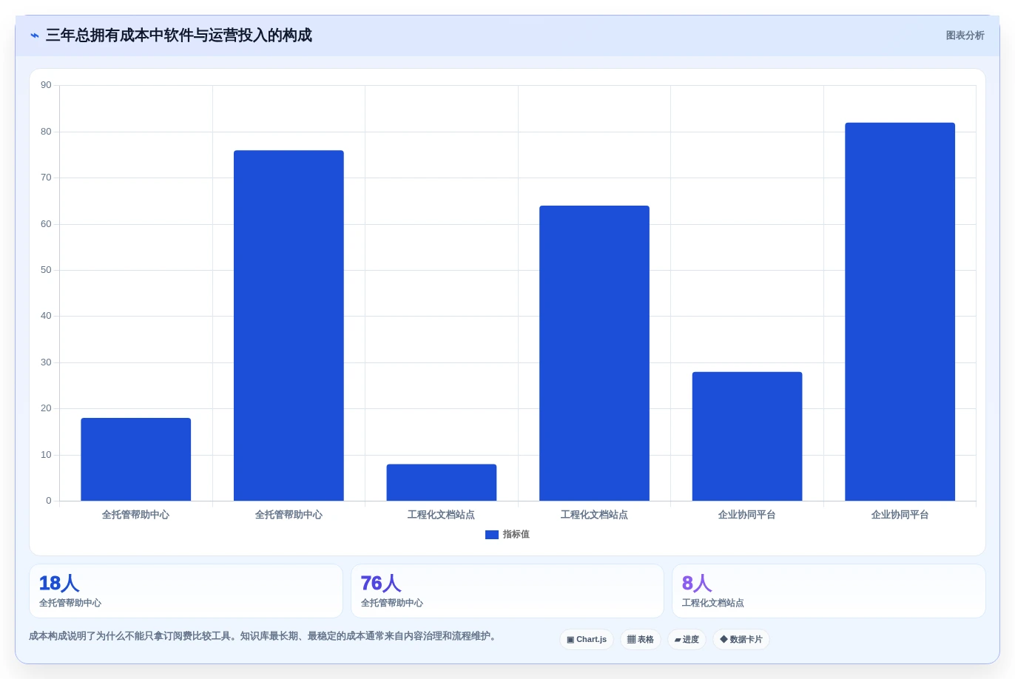Screen dimensions: 1015x679
Task: Click the lightning icon beside the chart title
Action: tap(35, 36)
